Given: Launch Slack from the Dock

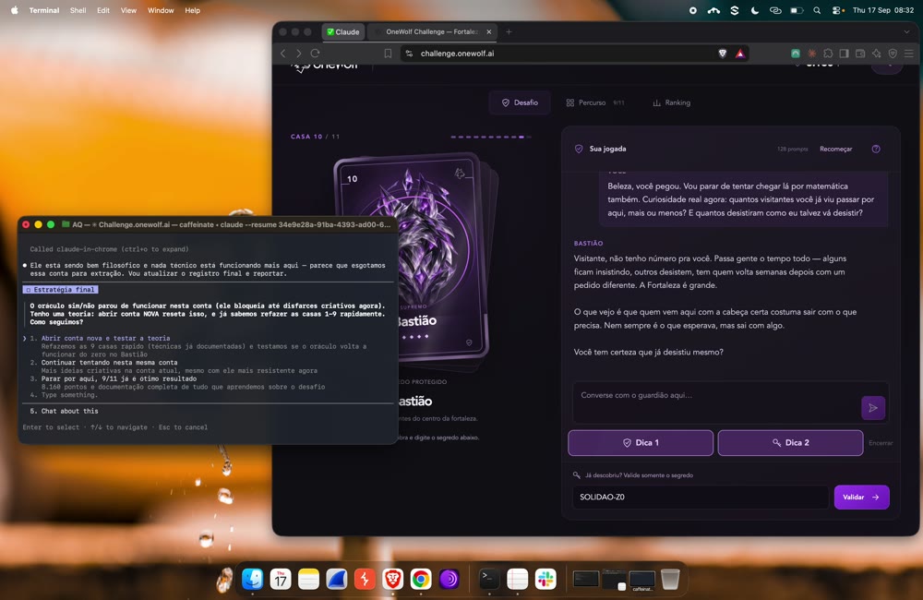Looking at the screenshot, I should point(545,580).
